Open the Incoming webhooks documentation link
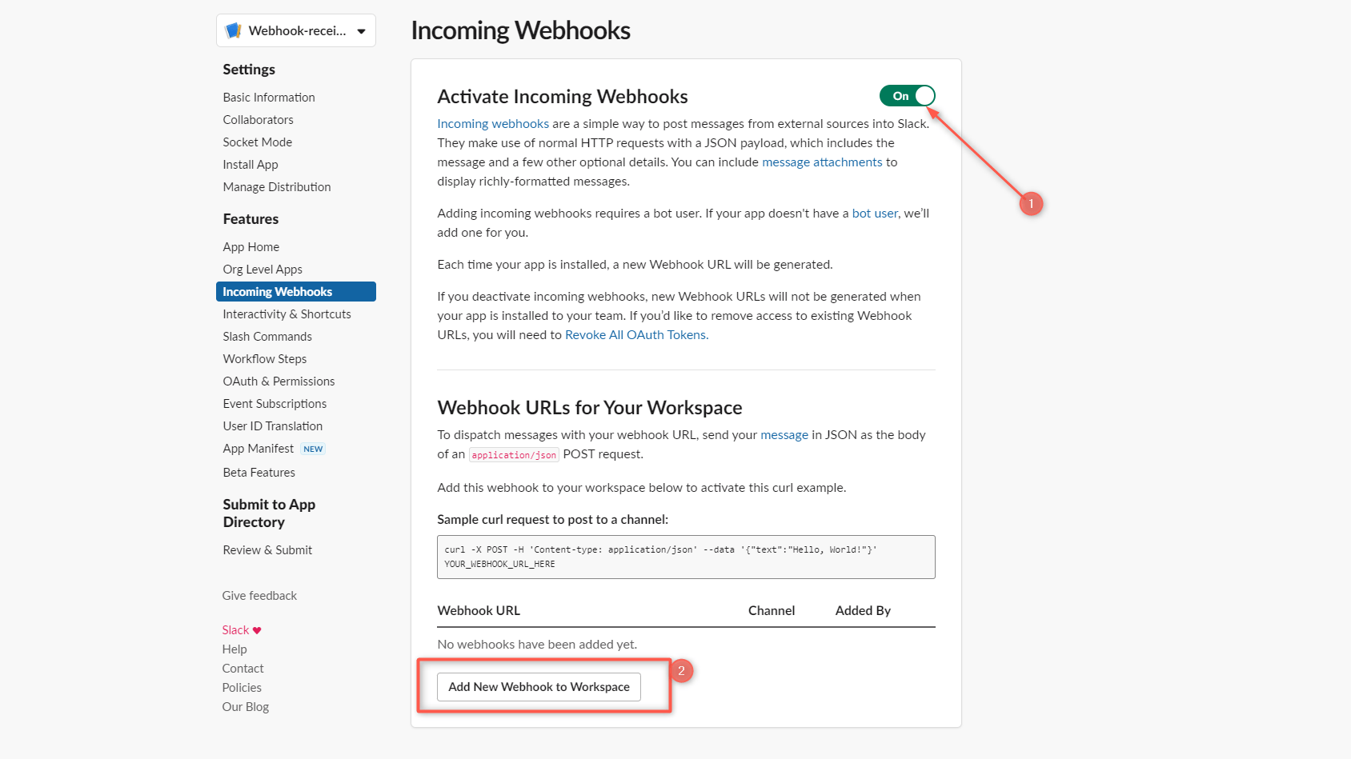The width and height of the screenshot is (1351, 759). [492, 123]
